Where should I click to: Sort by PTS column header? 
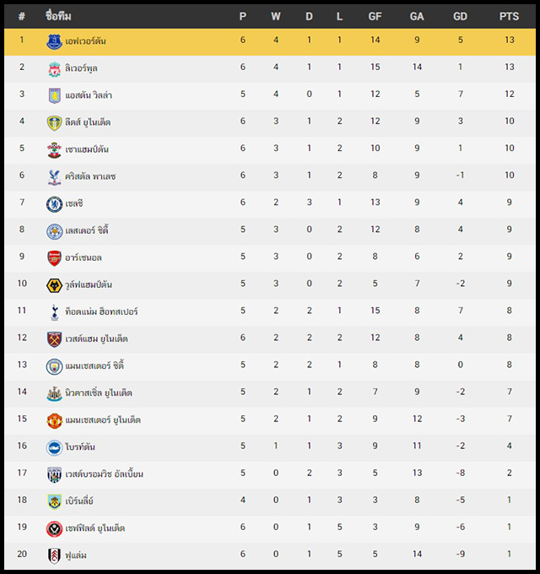(x=509, y=16)
